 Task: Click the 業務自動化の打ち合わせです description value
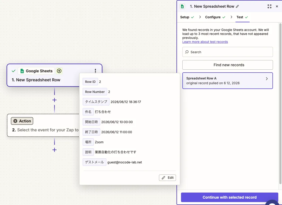point(115,152)
